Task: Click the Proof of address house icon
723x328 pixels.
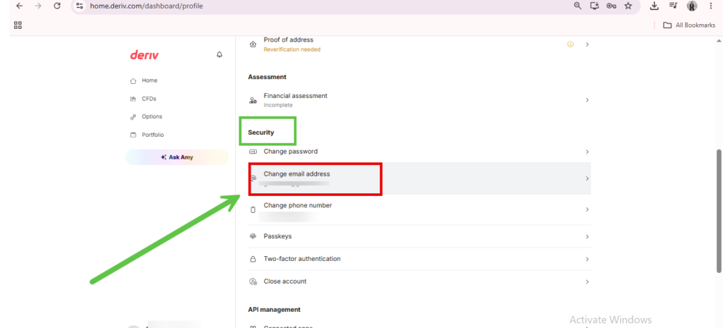Action: point(253,44)
